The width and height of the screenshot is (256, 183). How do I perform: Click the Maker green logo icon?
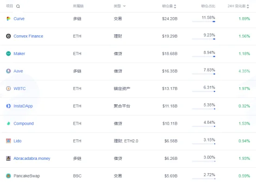pyautogui.click(x=8, y=54)
